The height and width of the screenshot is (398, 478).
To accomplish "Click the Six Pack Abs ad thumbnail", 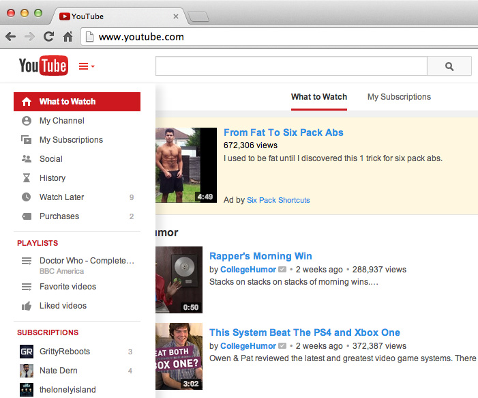I will [x=186, y=165].
